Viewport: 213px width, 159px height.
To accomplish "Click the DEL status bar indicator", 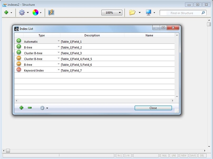I will [x=202, y=155].
